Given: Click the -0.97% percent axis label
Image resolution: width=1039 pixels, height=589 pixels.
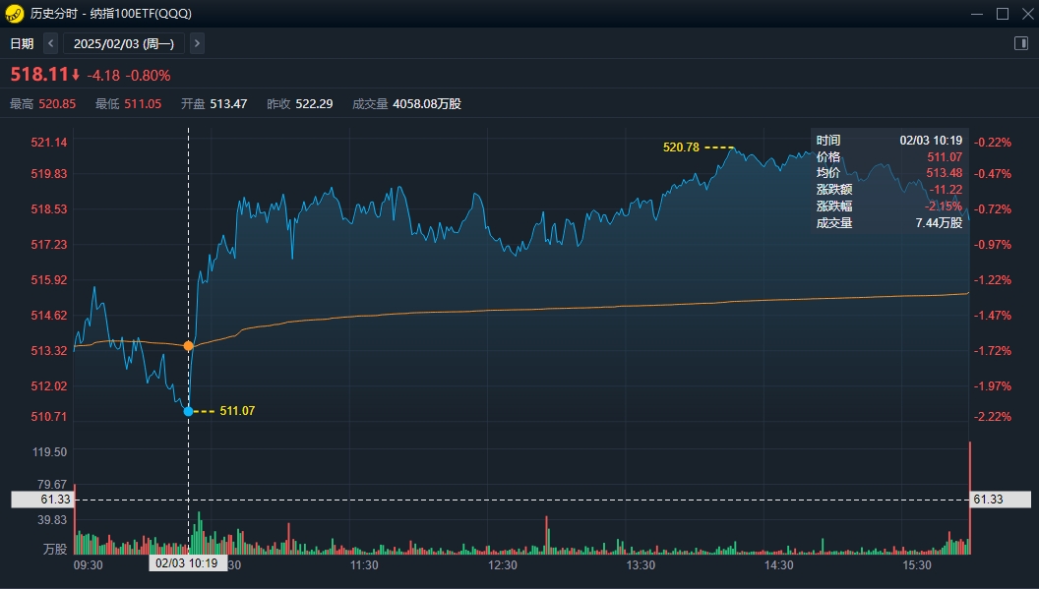Looking at the screenshot, I should tap(993, 245).
